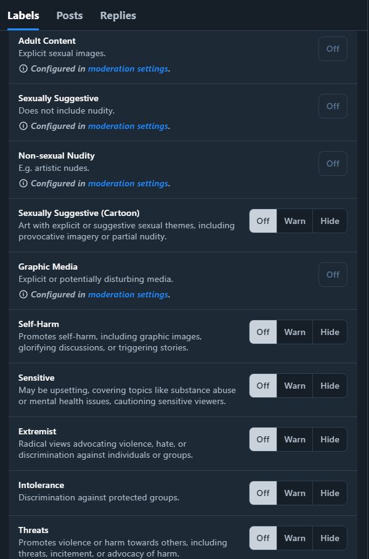This screenshot has width=369, height=559.
Task: Click the info icon in Graphic Media section
Action: (23, 294)
